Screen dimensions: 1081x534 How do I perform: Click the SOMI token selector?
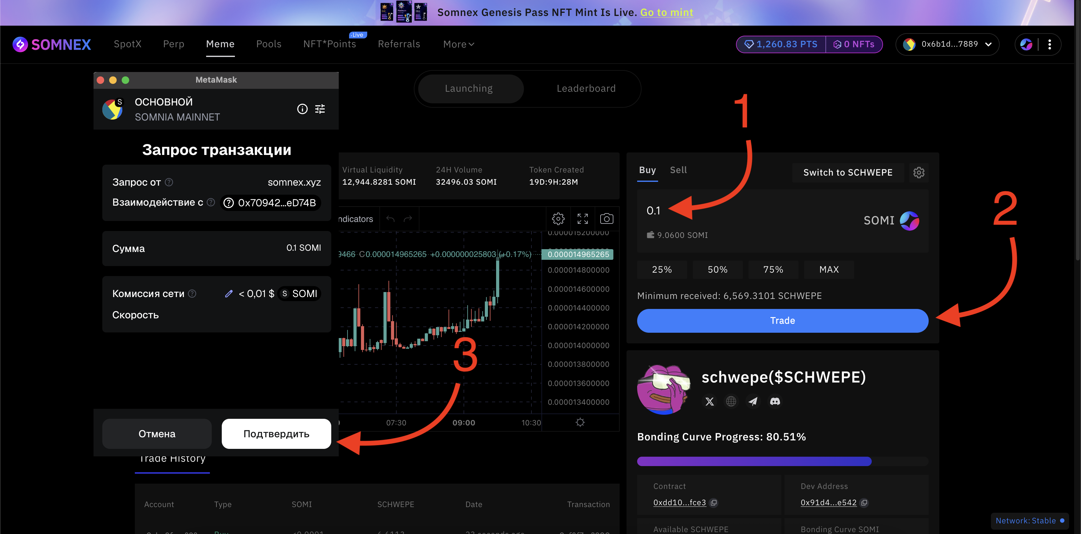[891, 220]
